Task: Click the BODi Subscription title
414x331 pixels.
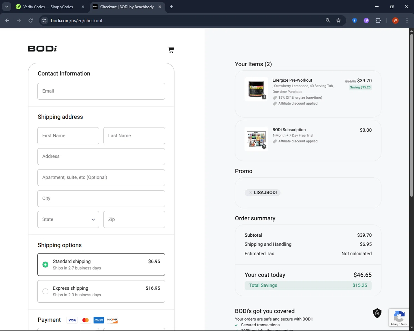Action: [x=289, y=130]
